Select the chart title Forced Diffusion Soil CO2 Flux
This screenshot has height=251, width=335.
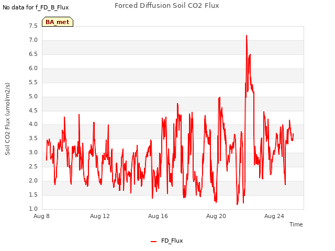pos(167,6)
